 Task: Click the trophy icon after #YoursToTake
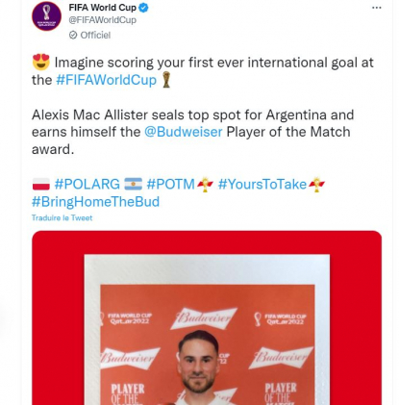tap(316, 185)
